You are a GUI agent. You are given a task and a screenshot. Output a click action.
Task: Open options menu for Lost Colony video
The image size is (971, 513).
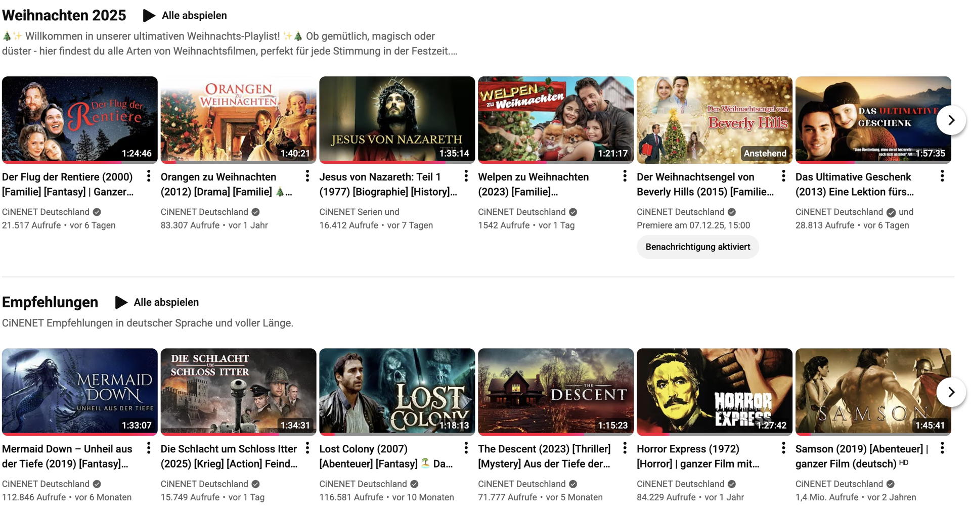click(466, 448)
